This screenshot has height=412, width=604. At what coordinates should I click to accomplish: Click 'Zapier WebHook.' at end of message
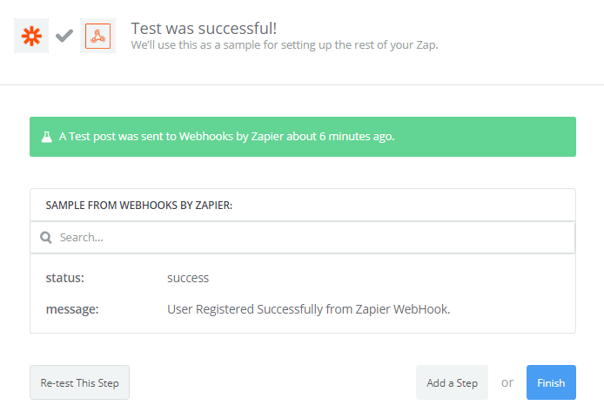point(403,309)
